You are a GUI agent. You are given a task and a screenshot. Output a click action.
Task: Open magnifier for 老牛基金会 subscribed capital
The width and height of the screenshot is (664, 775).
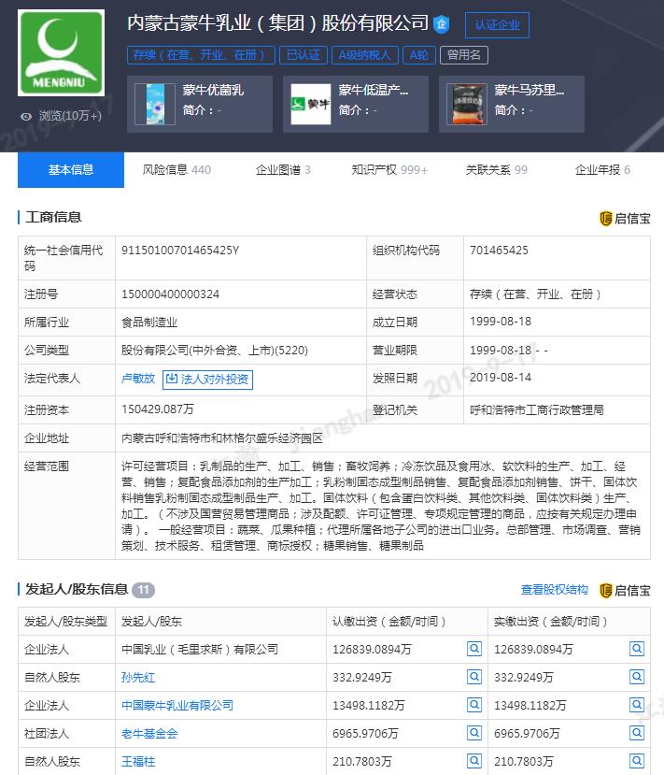(473, 733)
